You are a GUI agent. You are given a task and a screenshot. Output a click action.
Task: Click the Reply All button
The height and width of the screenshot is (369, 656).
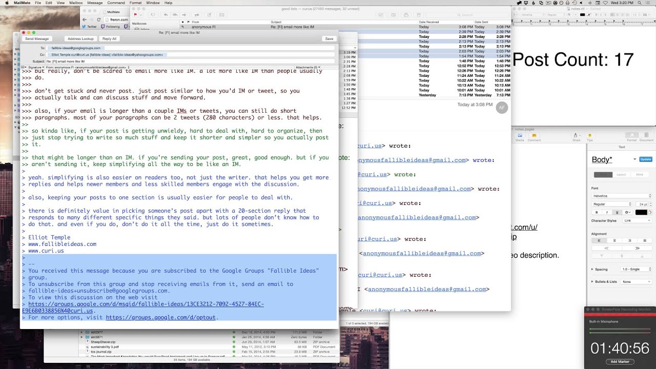109,38
